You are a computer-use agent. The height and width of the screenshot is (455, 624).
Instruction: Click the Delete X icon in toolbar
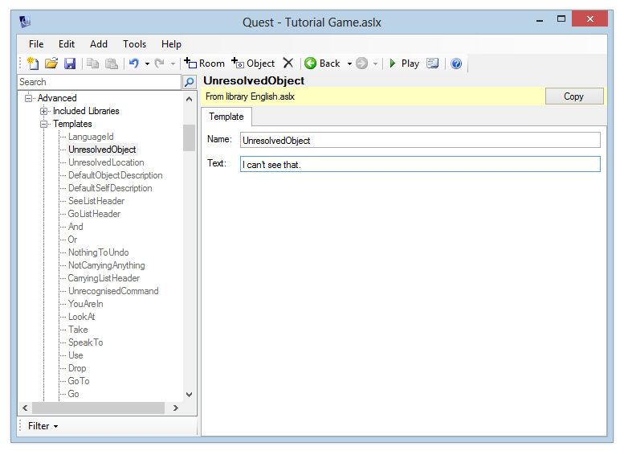pyautogui.click(x=288, y=63)
